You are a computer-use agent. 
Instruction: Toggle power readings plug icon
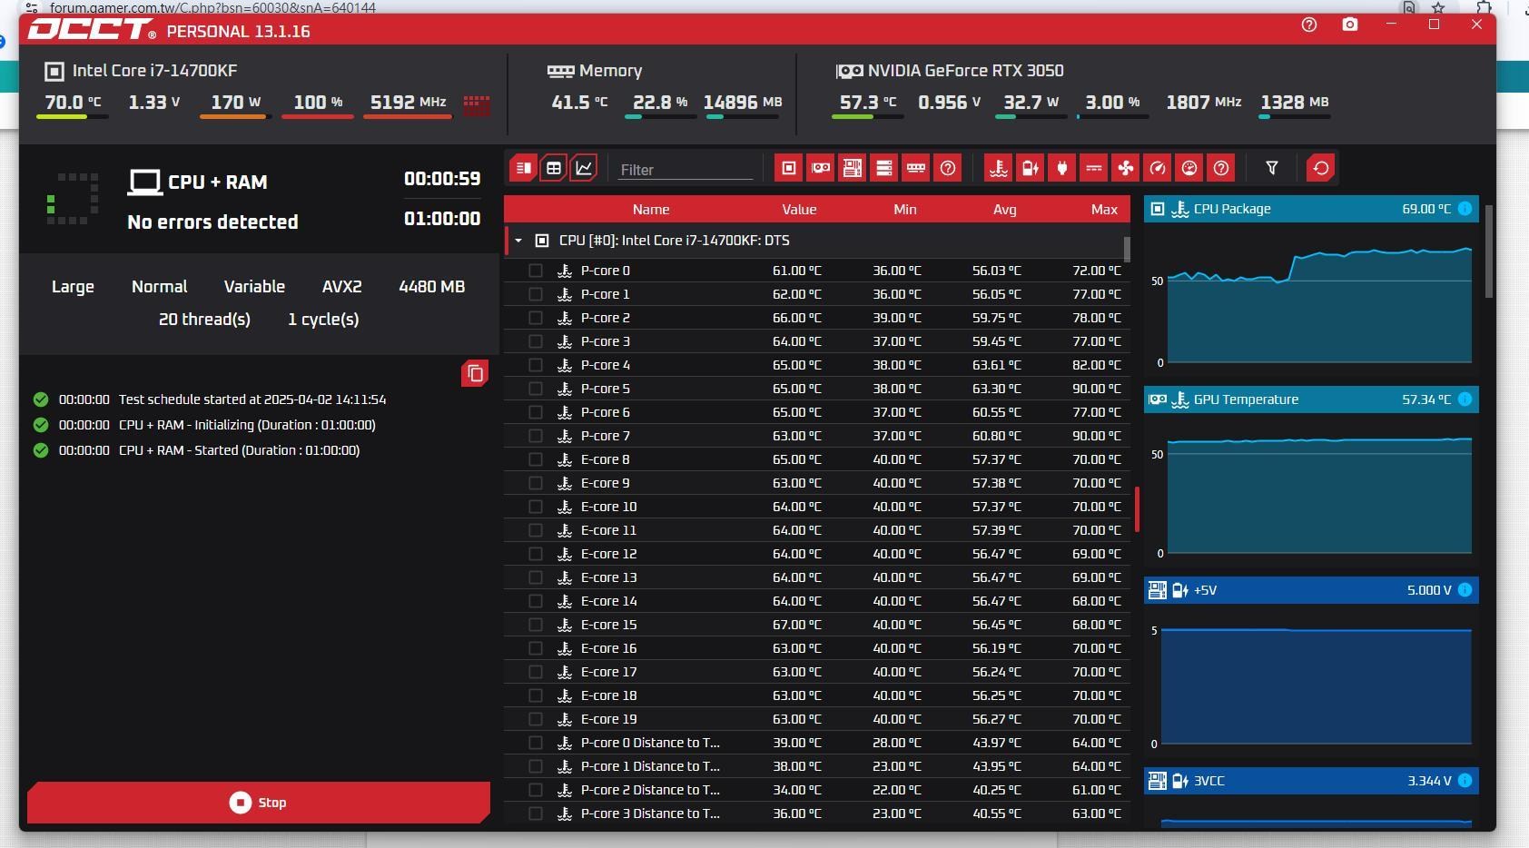(1061, 168)
